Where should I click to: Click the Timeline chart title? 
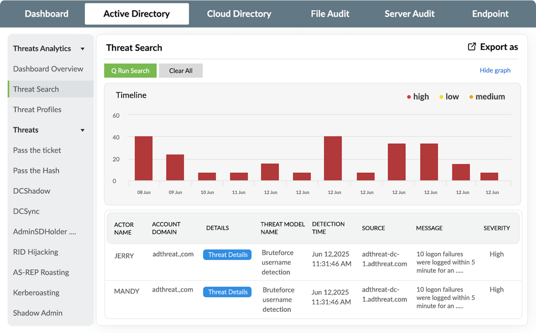(131, 95)
